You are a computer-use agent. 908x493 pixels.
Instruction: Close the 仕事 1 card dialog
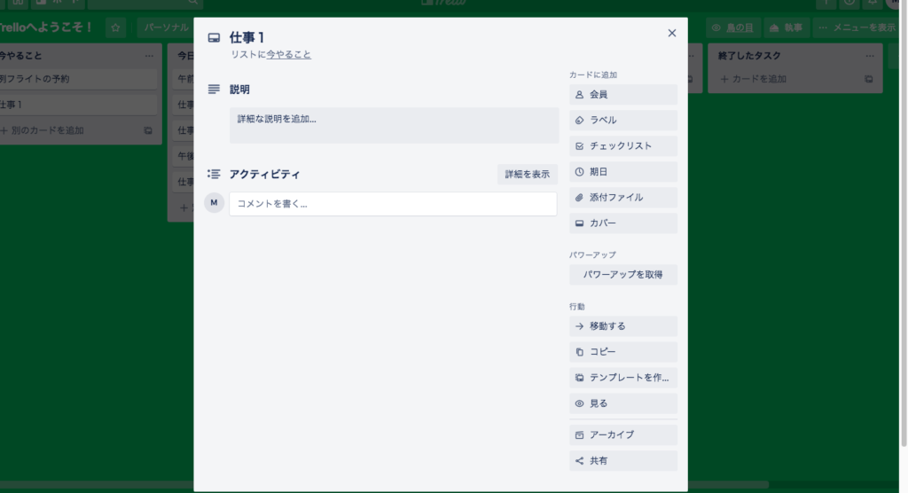(672, 33)
